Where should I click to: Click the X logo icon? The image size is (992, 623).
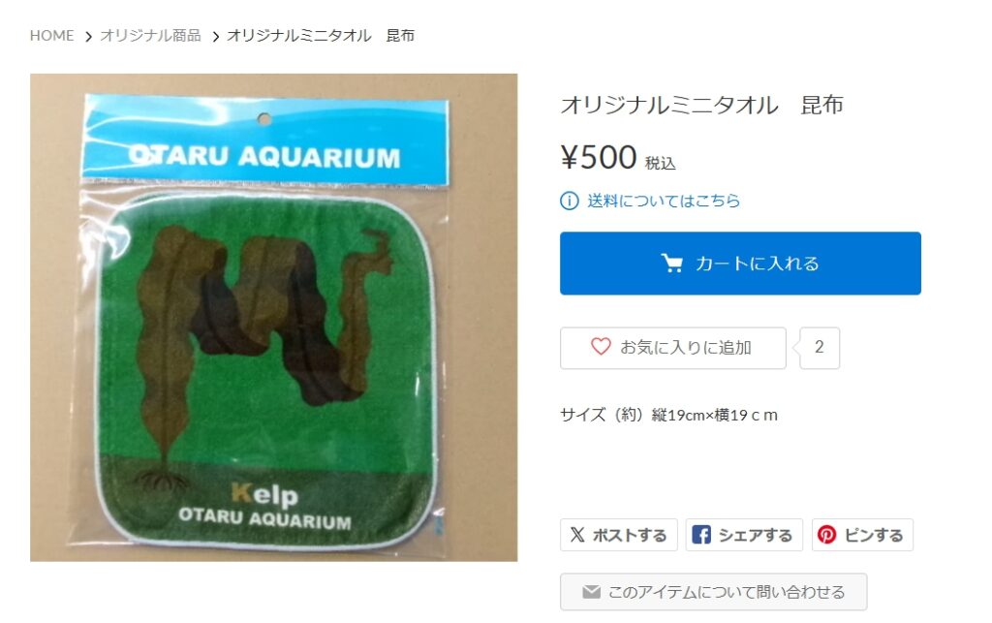pos(577,535)
